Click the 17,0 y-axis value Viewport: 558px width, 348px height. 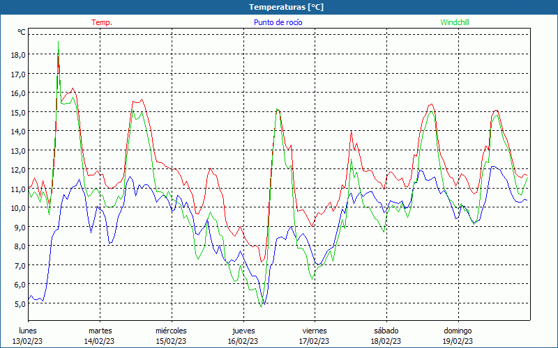[19, 74]
